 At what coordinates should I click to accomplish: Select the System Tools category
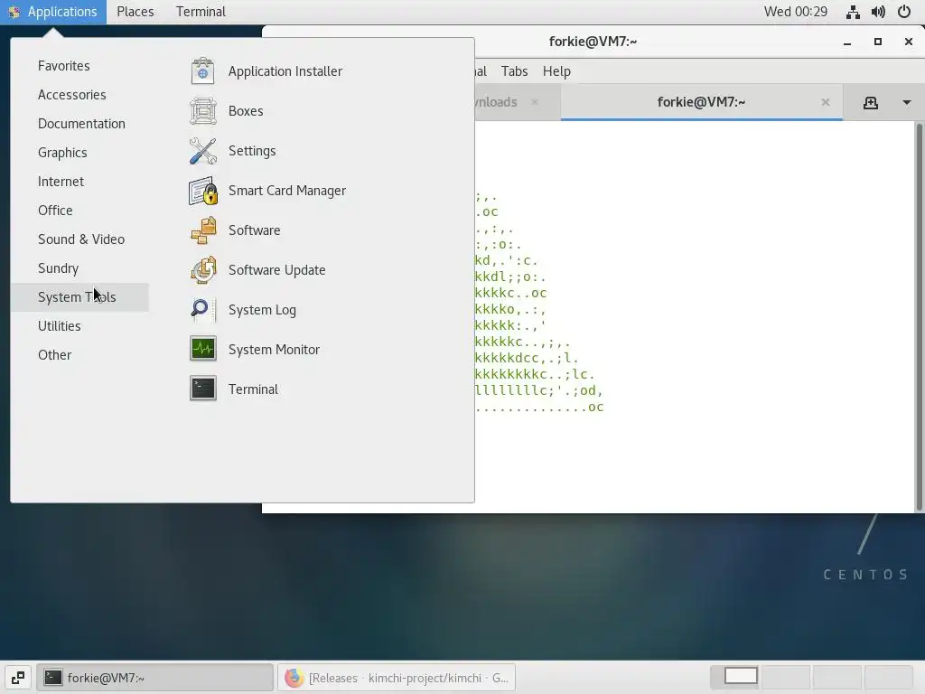click(79, 296)
